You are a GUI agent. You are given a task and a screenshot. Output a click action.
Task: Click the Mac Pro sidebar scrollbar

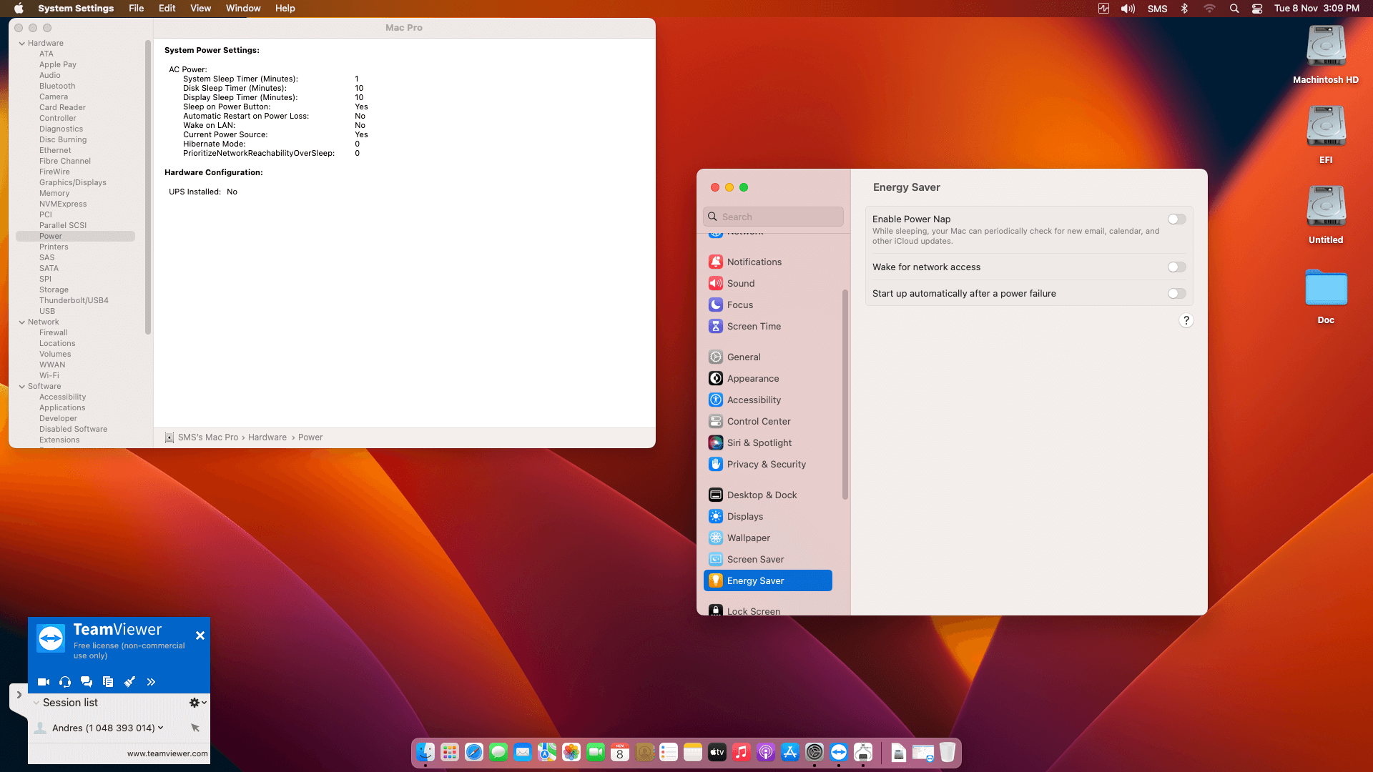click(148, 187)
